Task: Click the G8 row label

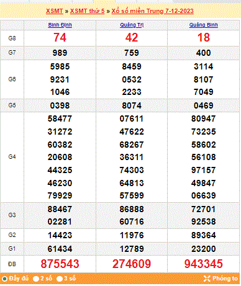Action: click(x=12, y=38)
